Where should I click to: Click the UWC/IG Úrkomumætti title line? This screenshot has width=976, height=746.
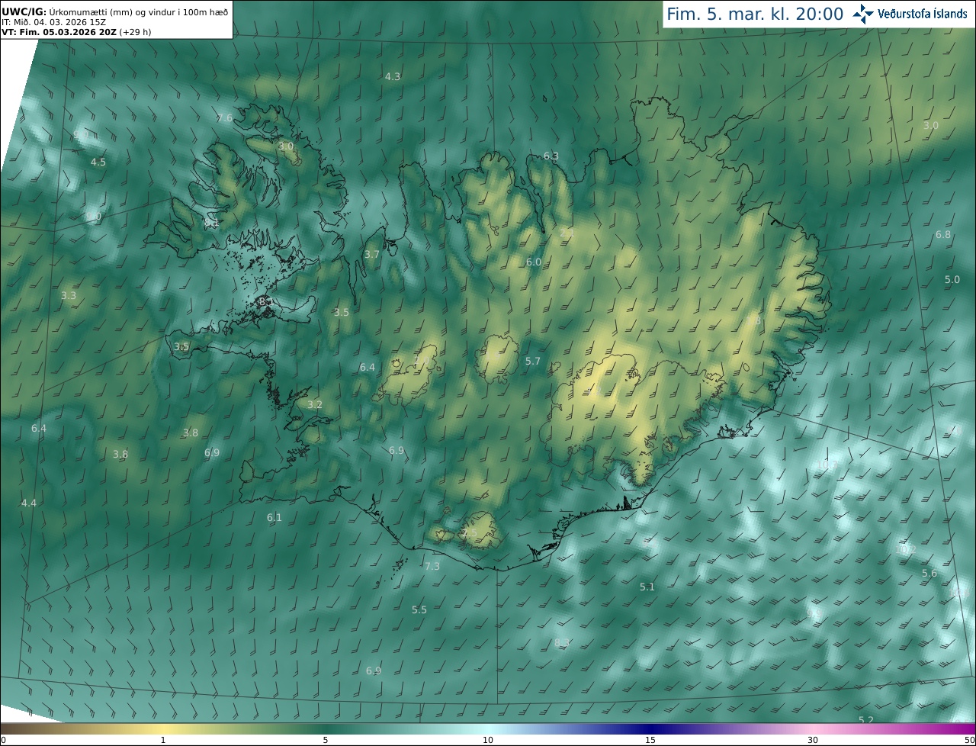[114, 12]
